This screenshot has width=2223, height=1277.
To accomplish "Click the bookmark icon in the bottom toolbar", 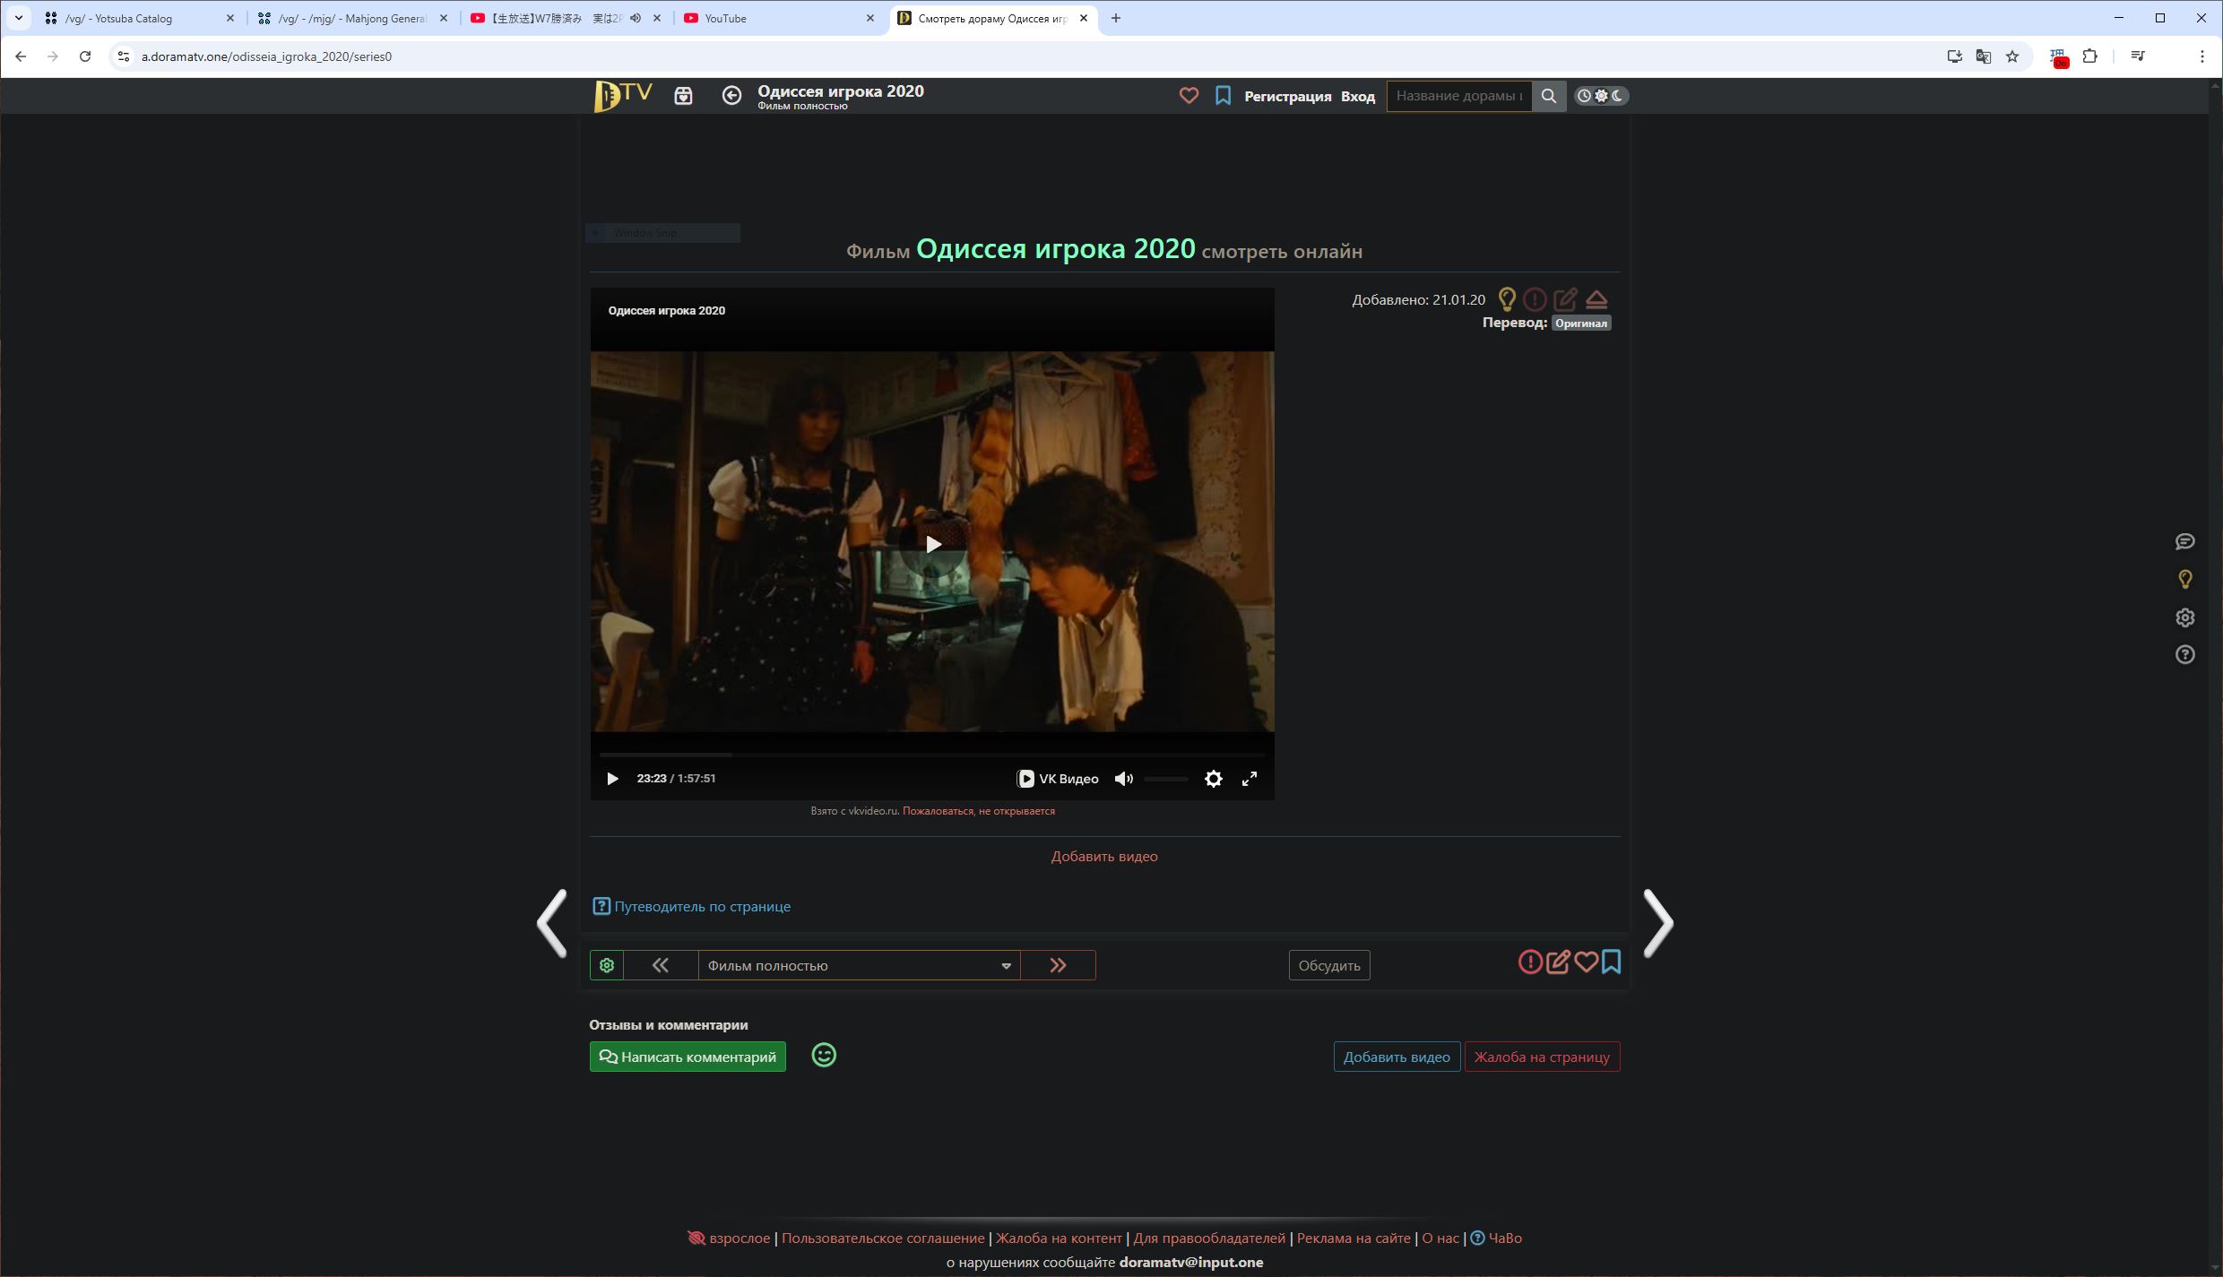I will click(1611, 962).
